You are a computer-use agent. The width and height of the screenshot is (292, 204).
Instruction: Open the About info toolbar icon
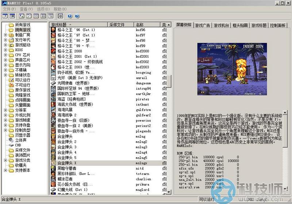(70, 16)
